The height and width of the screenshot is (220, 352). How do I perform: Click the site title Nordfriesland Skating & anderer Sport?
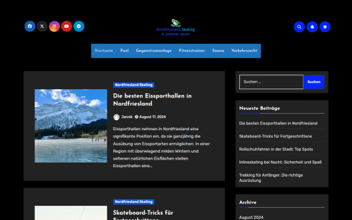(175, 32)
